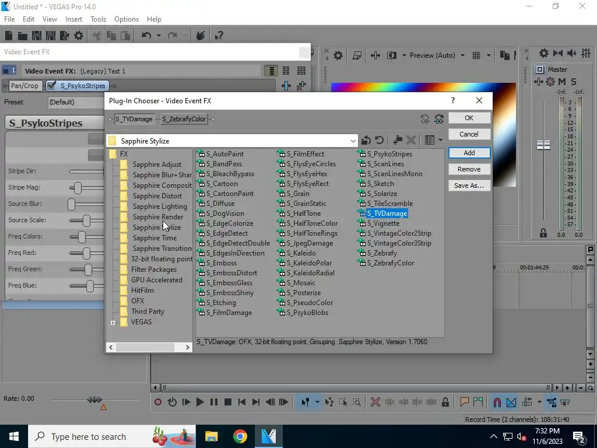This screenshot has width=597, height=448.
Task: Click the Pan/Crop button in FX chain
Action: 24,86
